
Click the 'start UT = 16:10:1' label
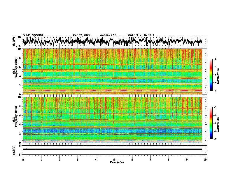[141, 35]
